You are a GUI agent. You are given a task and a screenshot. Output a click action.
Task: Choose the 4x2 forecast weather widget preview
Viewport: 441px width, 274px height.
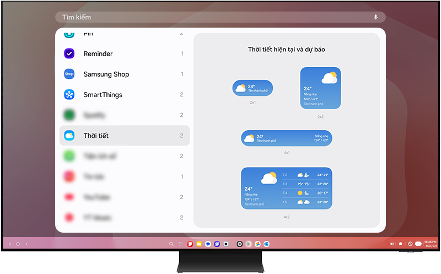tap(287, 189)
